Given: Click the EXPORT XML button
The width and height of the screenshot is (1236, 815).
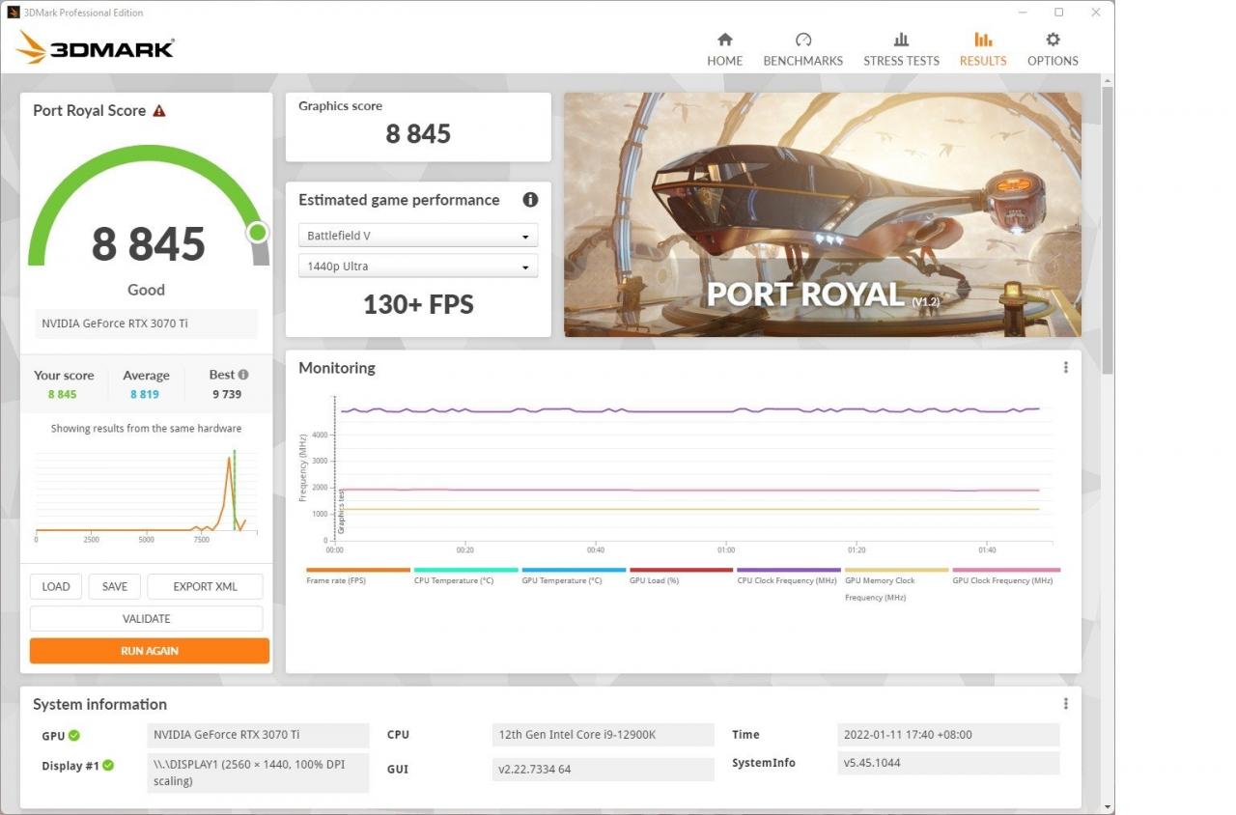Looking at the screenshot, I should pos(205,586).
